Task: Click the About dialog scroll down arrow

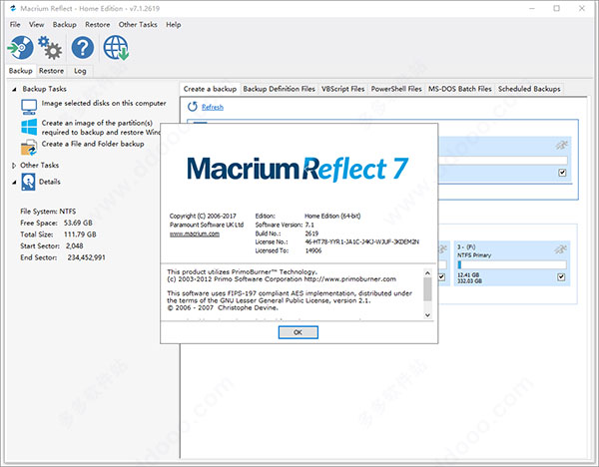Action: click(x=427, y=315)
